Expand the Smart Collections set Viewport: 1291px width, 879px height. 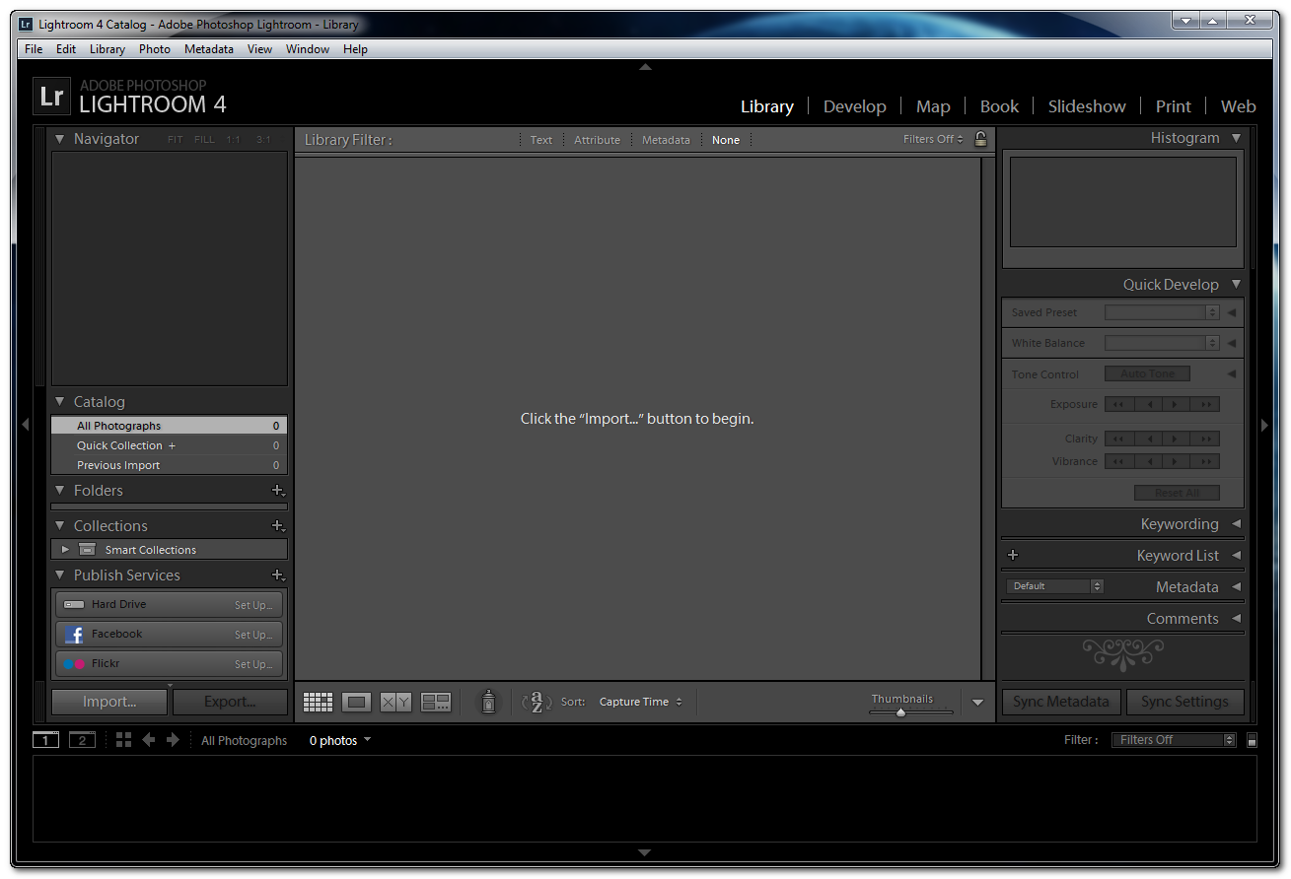pos(65,549)
